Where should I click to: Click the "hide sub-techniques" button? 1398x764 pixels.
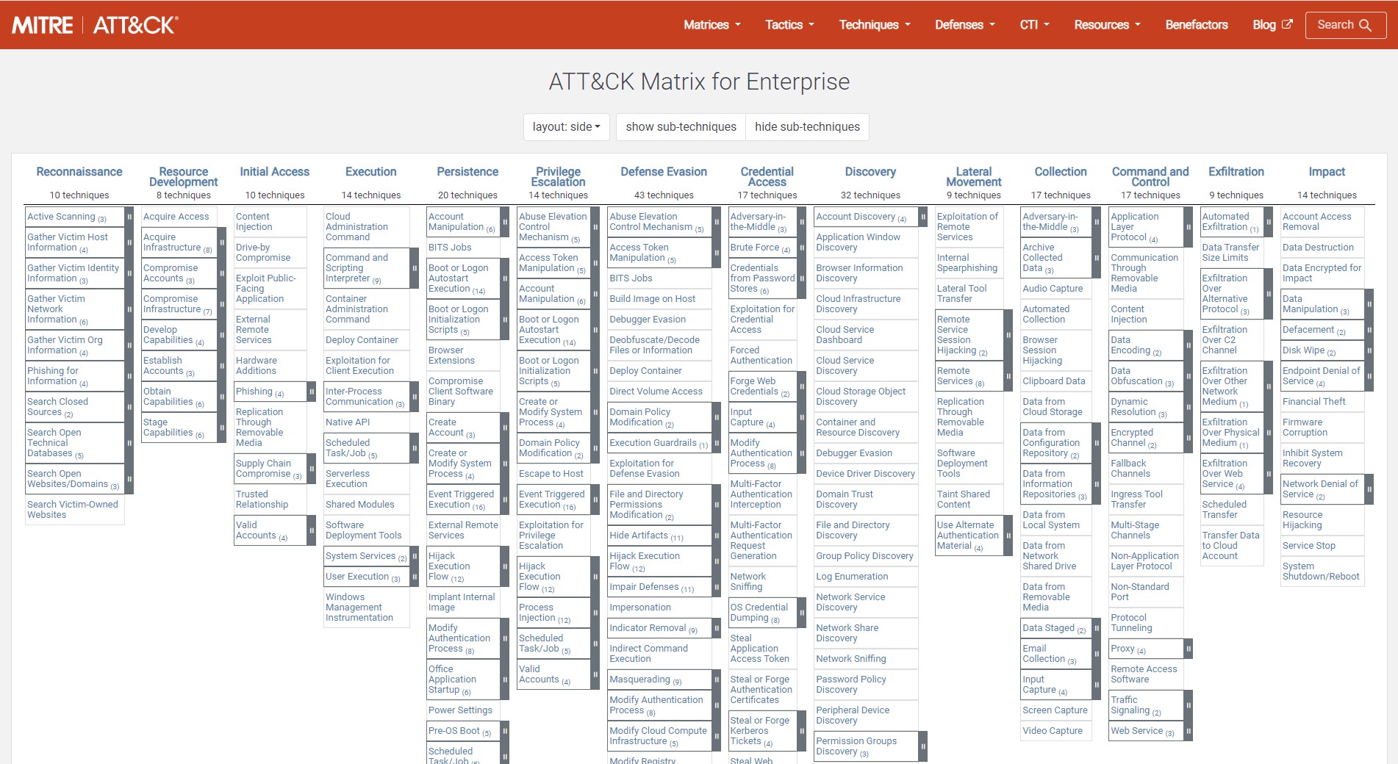(806, 126)
